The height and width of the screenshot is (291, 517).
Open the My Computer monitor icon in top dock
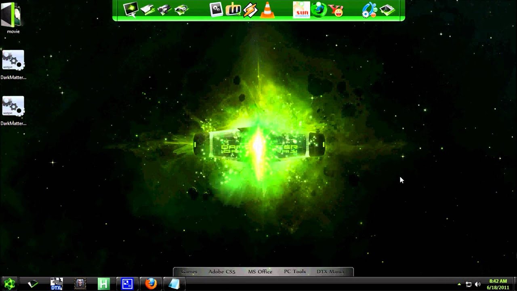click(131, 9)
